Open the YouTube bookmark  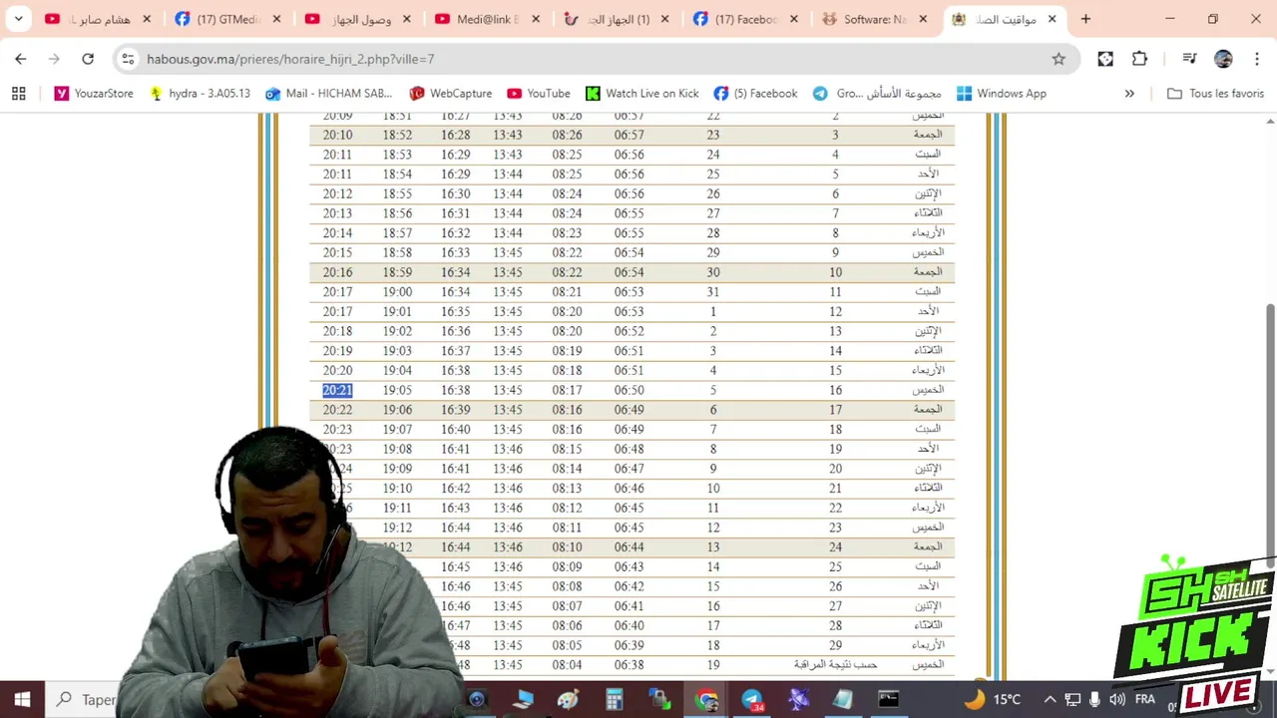point(539,93)
